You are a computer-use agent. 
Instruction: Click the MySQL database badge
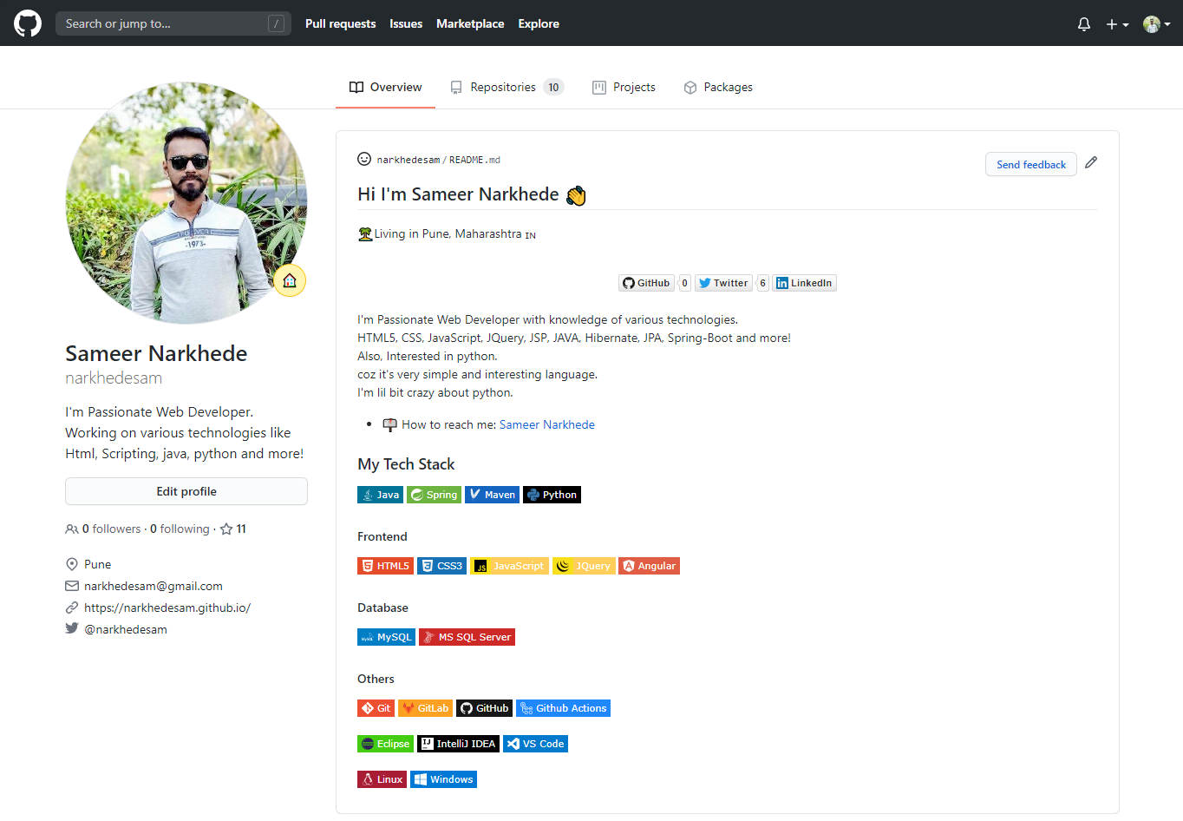tap(386, 637)
